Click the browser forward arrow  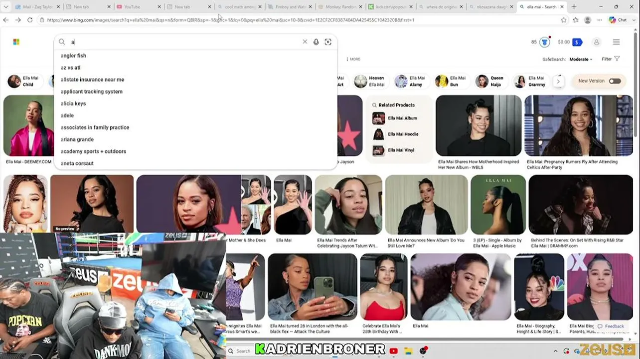click(18, 20)
